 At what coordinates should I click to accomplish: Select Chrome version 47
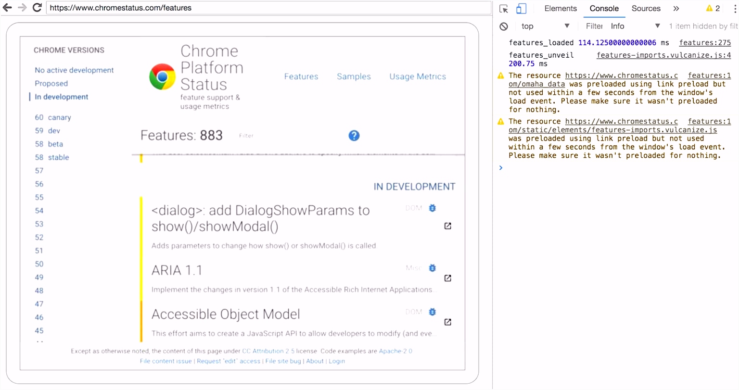(x=39, y=304)
